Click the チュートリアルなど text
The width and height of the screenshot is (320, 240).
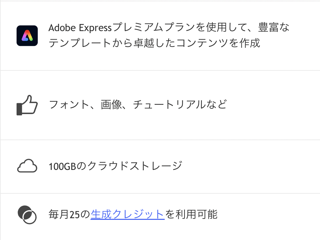(180, 104)
